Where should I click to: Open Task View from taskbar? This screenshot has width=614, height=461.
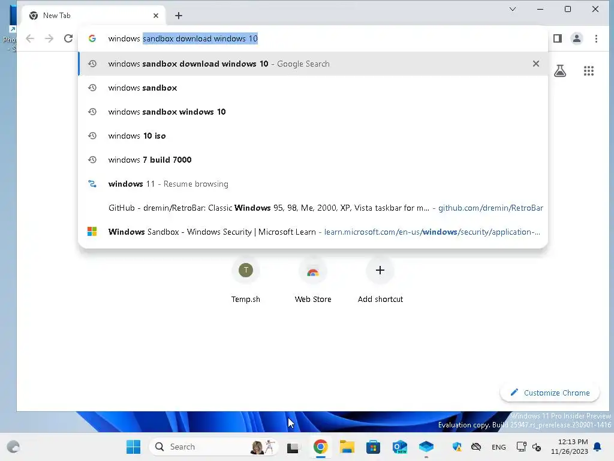[x=293, y=447]
